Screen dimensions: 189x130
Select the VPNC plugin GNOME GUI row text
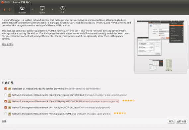pos(61,114)
